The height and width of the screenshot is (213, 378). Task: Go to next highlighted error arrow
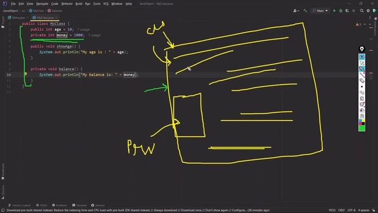click(x=370, y=24)
